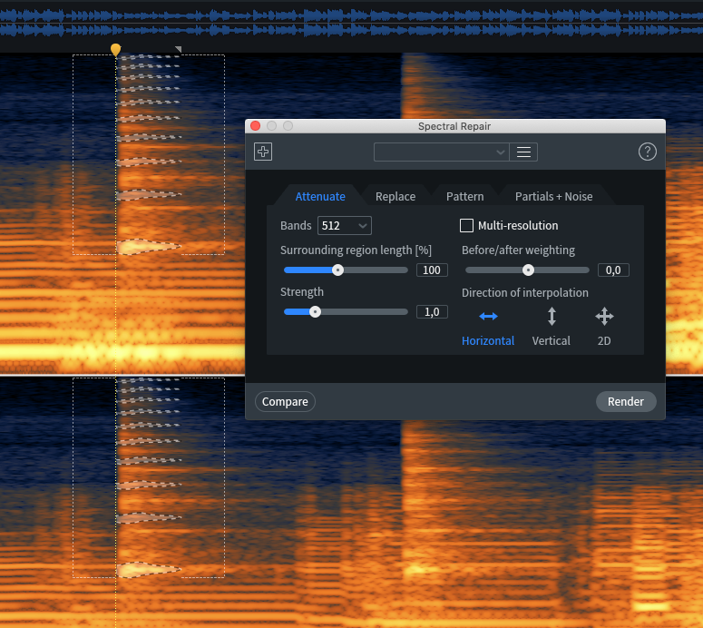The height and width of the screenshot is (628, 703).
Task: Select 2D interpolation direction icon
Action: tap(604, 316)
